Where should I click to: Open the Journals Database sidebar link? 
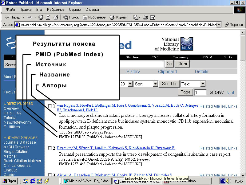point(20,142)
